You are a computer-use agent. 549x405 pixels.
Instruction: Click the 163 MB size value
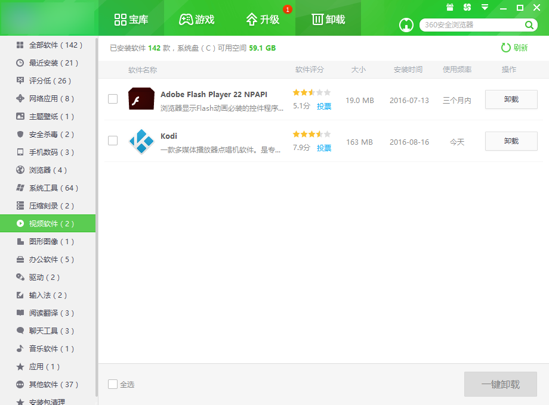[x=360, y=142]
